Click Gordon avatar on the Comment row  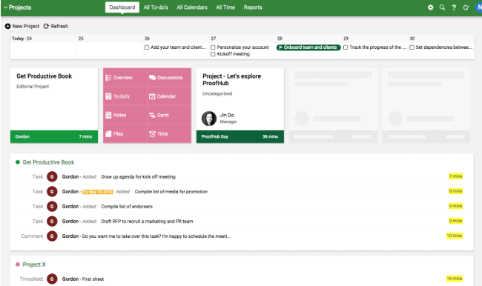pyautogui.click(x=52, y=236)
